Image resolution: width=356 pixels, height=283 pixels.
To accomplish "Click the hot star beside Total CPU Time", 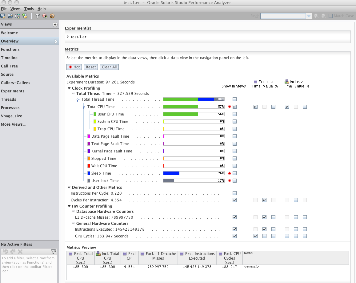I will [x=230, y=107].
